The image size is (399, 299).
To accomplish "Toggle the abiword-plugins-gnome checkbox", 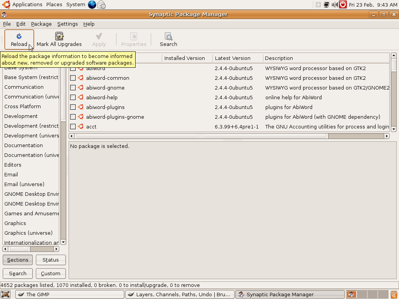I will click(x=73, y=117).
